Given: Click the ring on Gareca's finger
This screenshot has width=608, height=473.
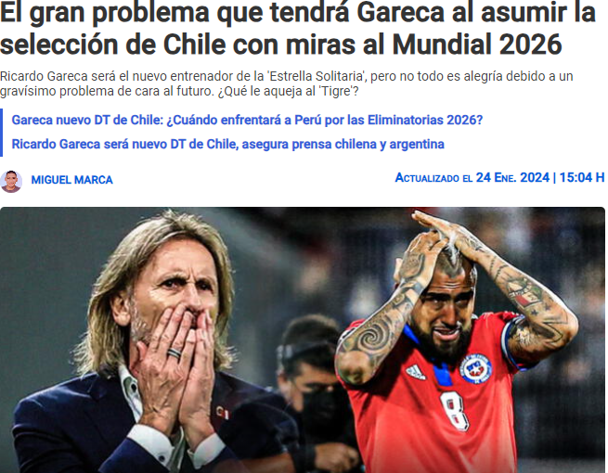Looking at the screenshot, I should [175, 353].
